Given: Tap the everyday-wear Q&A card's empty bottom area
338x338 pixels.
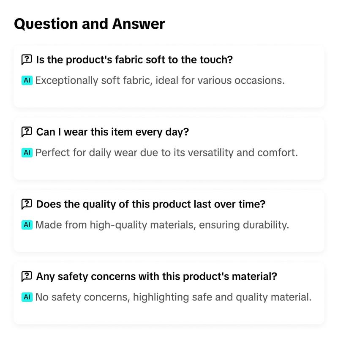Looking at the screenshot, I should tap(169, 169).
